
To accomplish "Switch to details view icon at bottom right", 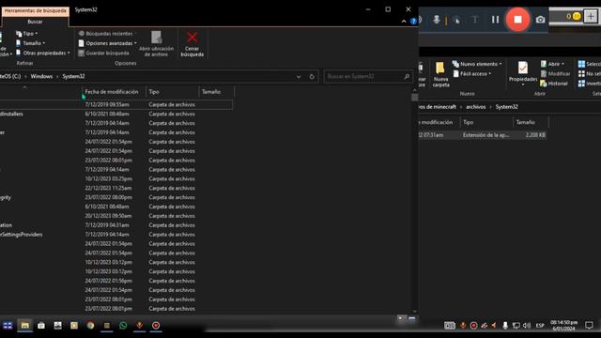I will click(401, 318).
